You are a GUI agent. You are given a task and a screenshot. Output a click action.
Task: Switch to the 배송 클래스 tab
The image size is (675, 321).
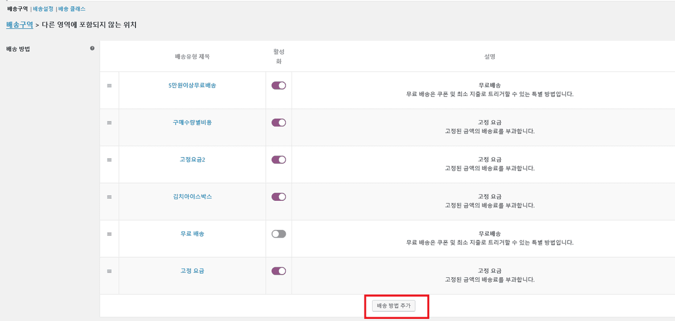pyautogui.click(x=72, y=9)
